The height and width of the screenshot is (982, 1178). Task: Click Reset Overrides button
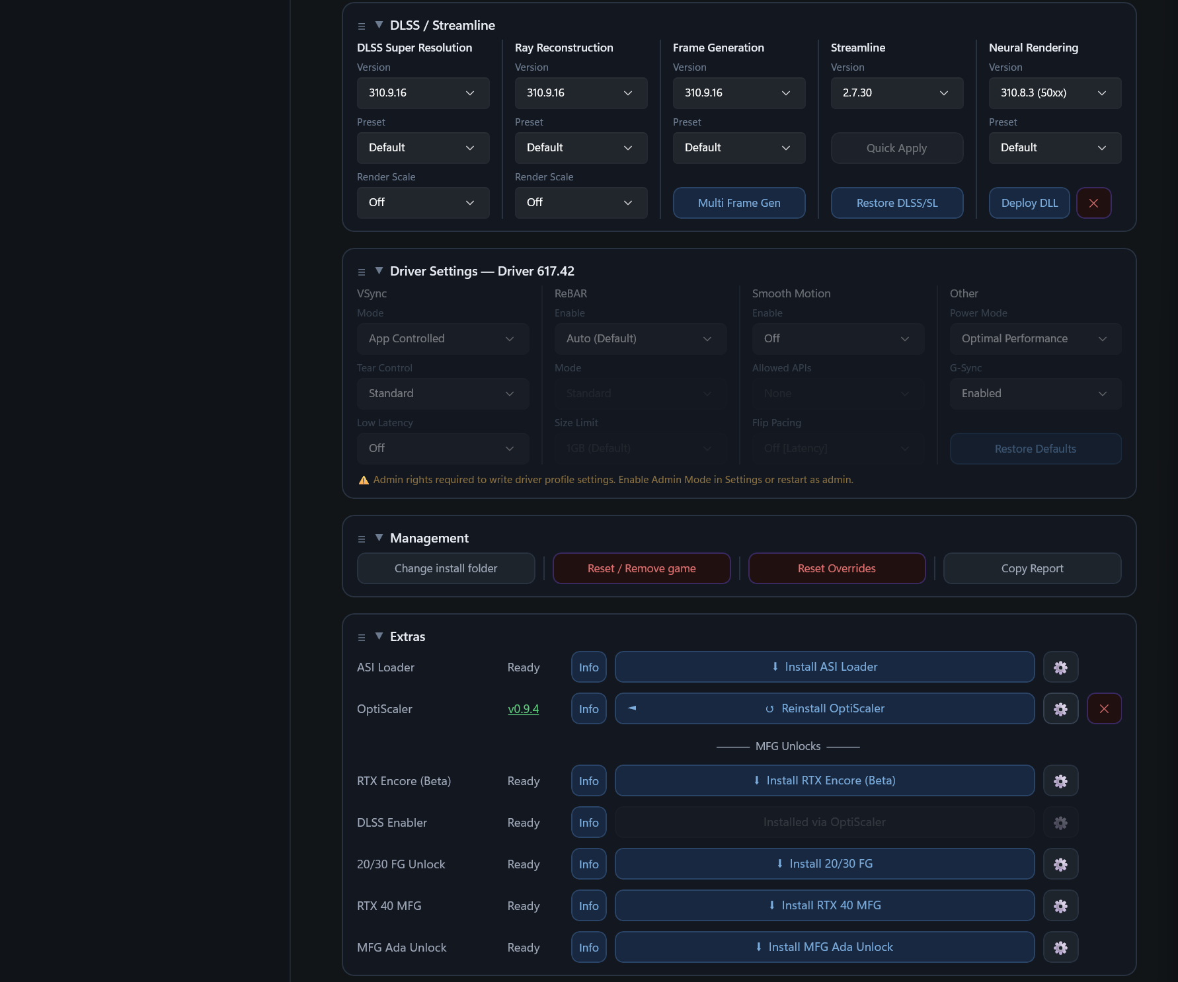[x=837, y=568]
